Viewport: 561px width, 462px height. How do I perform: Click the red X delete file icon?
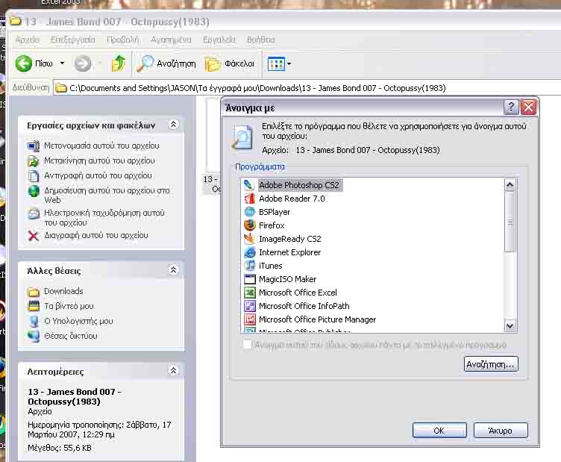pyautogui.click(x=34, y=235)
